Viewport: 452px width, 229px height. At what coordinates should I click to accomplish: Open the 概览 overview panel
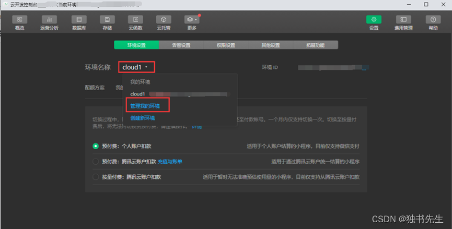[20, 23]
